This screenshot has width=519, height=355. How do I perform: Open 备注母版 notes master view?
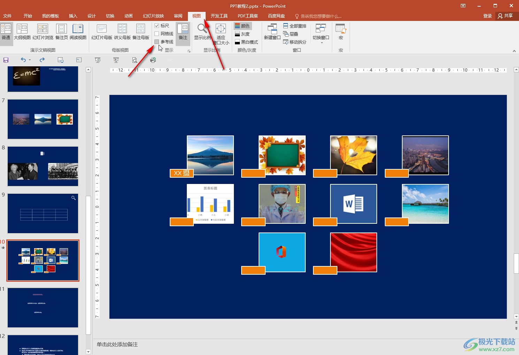[x=141, y=32]
